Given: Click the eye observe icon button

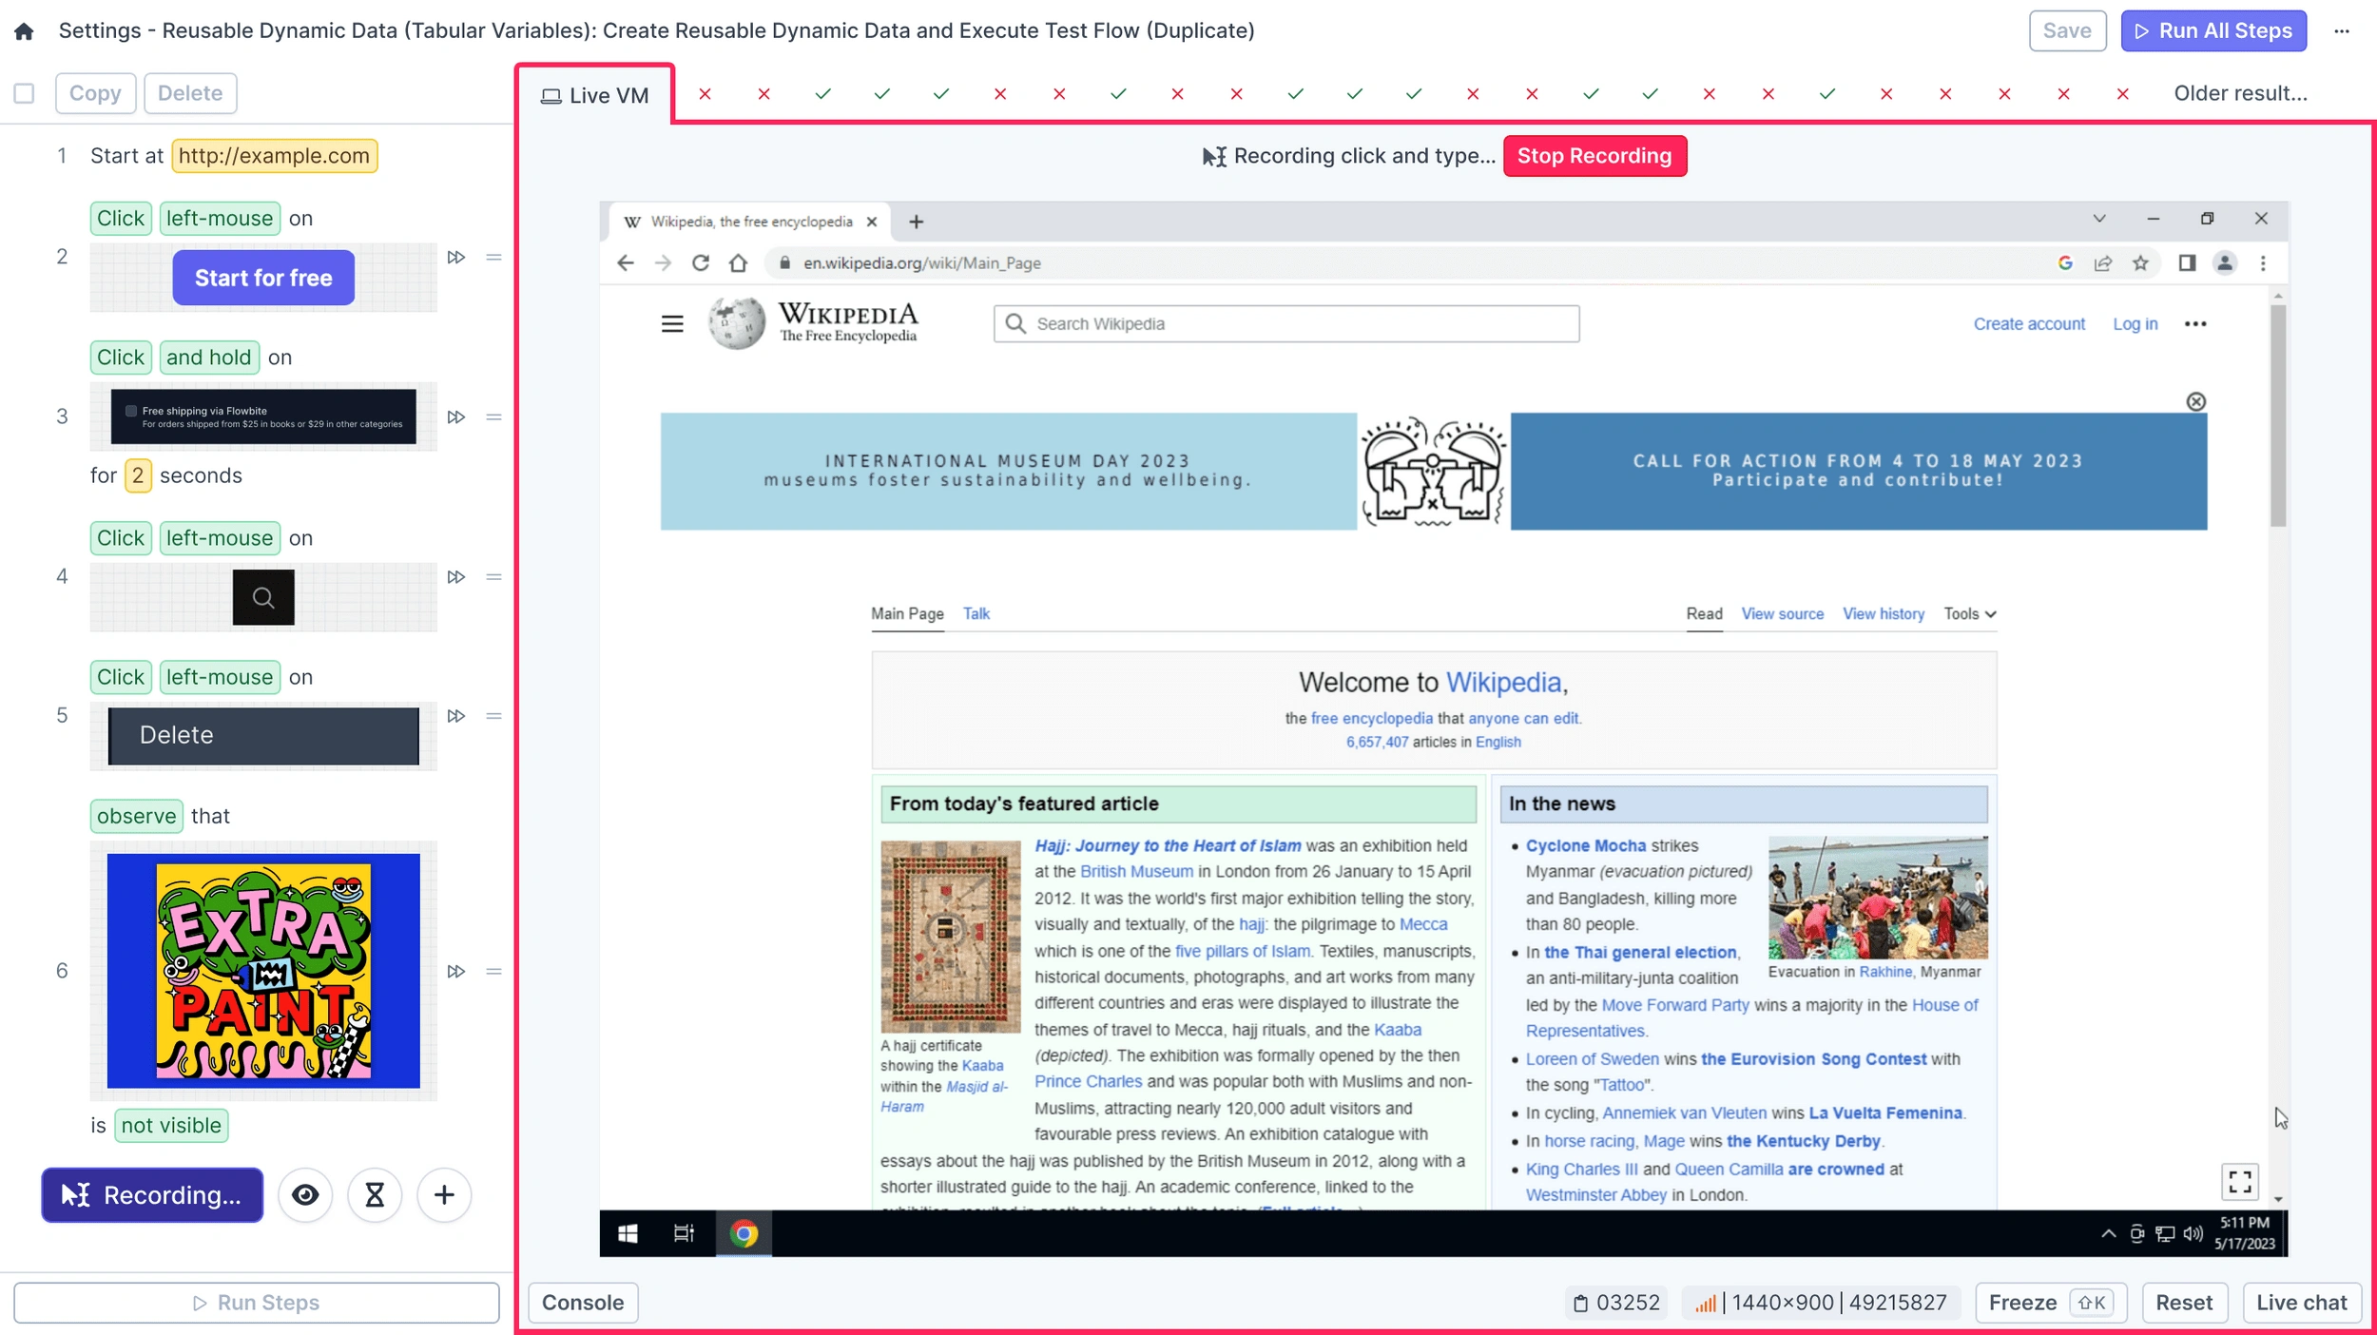Looking at the screenshot, I should click(305, 1195).
